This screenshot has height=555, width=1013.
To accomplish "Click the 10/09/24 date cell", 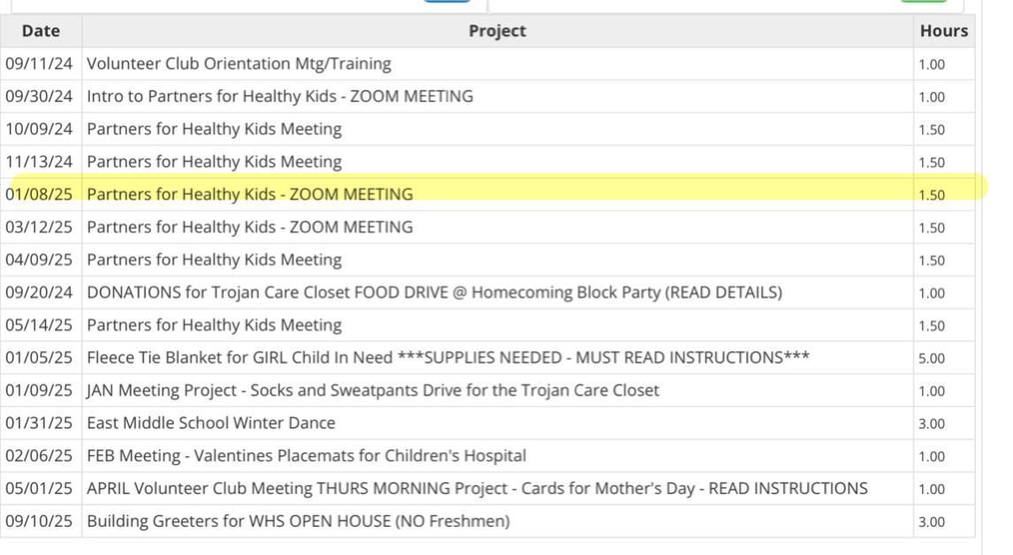I will tap(39, 129).
